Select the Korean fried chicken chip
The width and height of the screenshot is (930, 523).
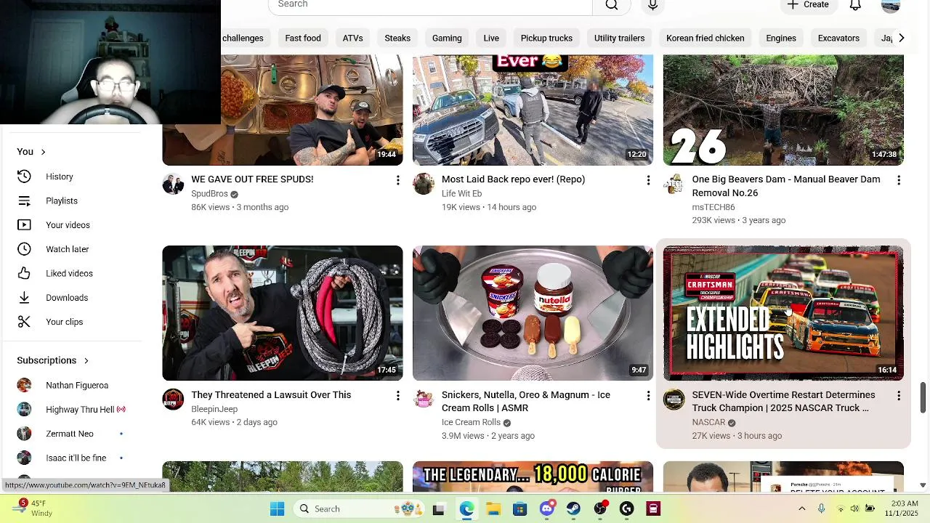[705, 38]
